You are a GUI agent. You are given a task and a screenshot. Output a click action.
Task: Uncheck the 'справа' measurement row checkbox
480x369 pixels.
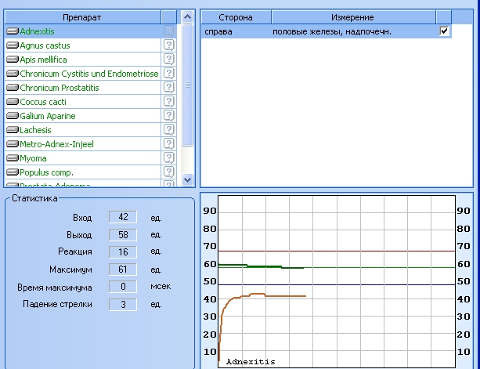pos(445,31)
